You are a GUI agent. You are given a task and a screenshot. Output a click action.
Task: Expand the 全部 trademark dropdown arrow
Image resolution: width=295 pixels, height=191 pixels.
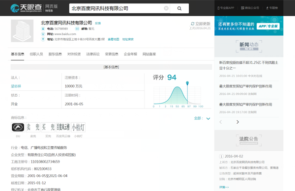(x=208, y=118)
